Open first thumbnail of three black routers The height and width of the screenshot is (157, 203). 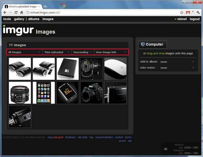[20, 69]
